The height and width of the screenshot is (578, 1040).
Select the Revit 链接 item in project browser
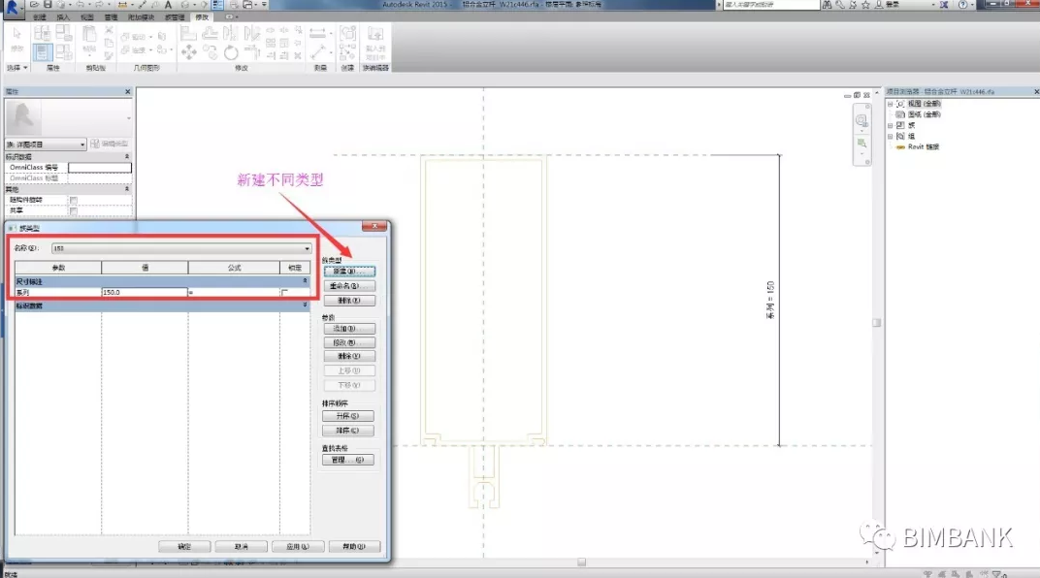[924, 146]
